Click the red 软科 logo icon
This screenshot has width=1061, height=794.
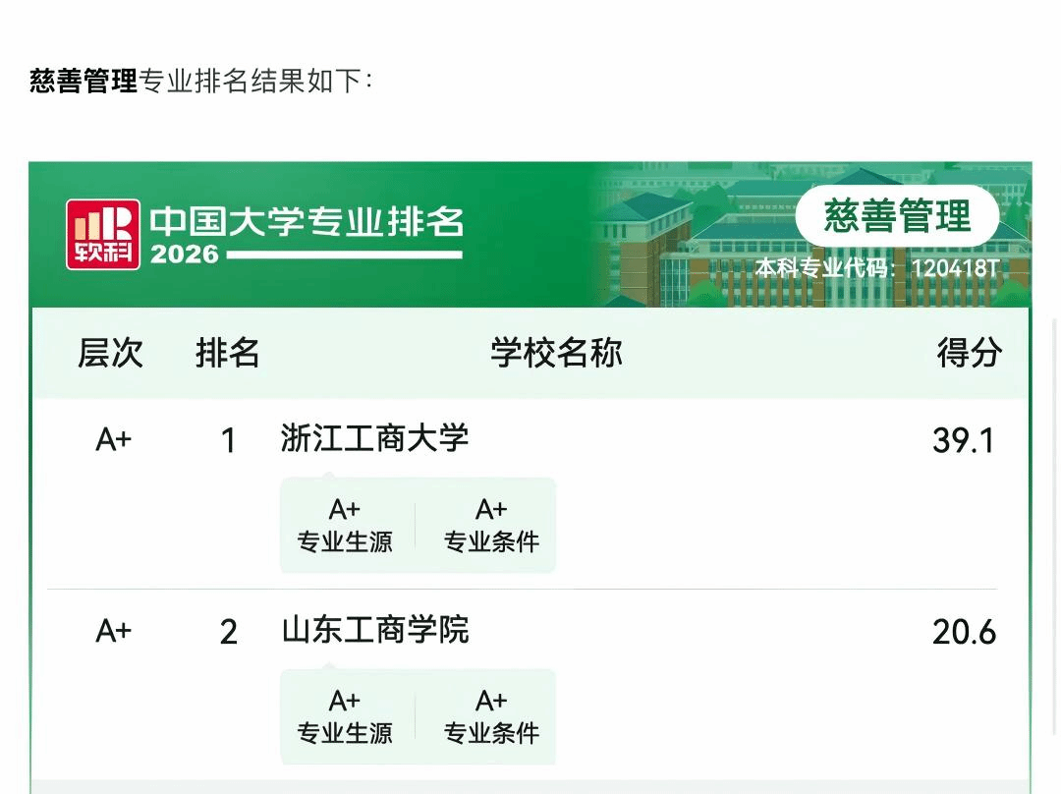pyautogui.click(x=103, y=234)
